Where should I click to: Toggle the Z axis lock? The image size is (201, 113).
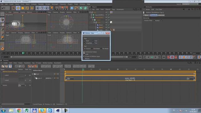47,8
